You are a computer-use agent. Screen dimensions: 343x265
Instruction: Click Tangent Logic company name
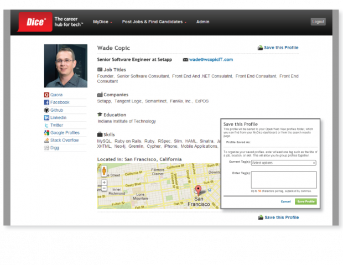[128, 101]
